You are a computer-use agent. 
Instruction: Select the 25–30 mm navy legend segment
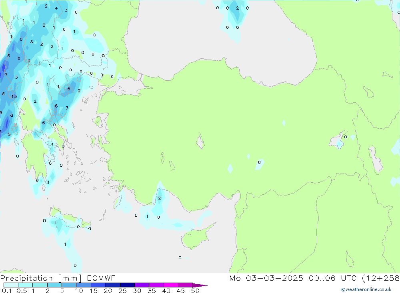(127, 285)
